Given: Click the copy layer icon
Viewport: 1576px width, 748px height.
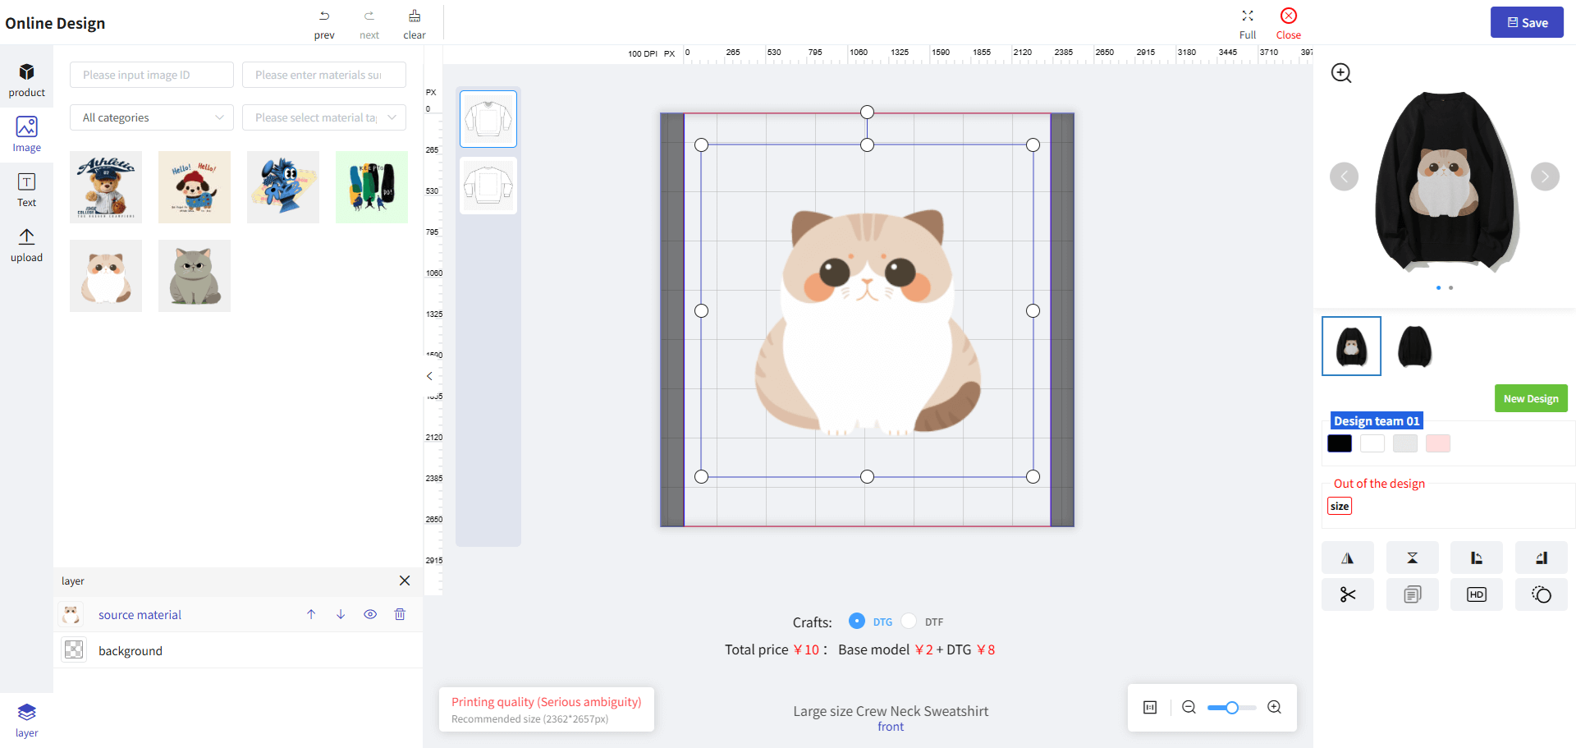Looking at the screenshot, I should (x=1412, y=594).
